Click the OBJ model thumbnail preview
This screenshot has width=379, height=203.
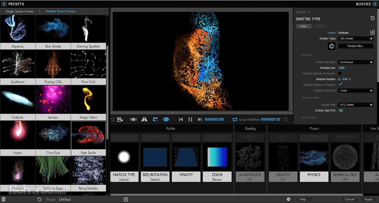click(332, 46)
